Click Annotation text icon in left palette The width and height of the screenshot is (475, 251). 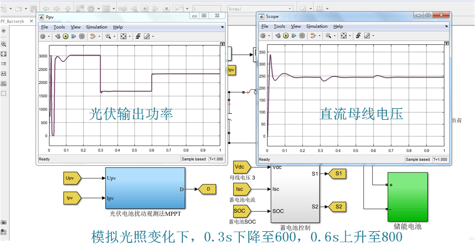click(x=4, y=74)
